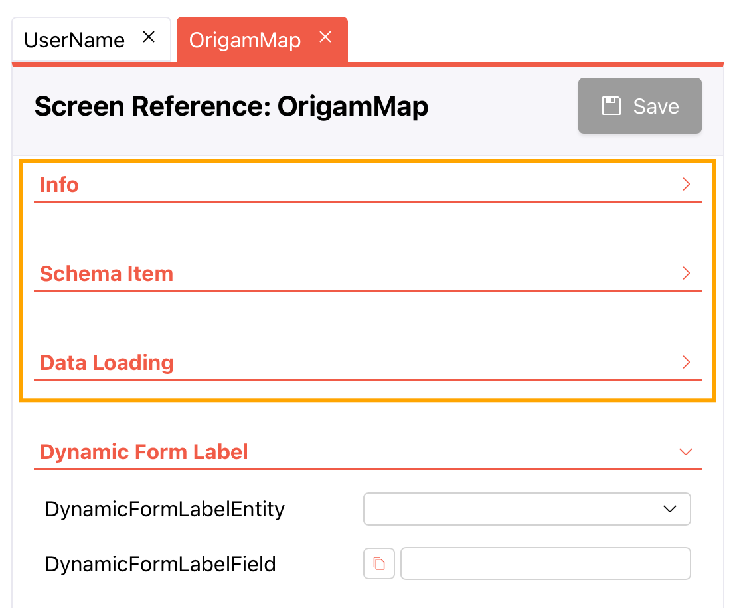Click the Screen Reference: OrigamMap title
The image size is (733, 608).
pyautogui.click(x=232, y=106)
